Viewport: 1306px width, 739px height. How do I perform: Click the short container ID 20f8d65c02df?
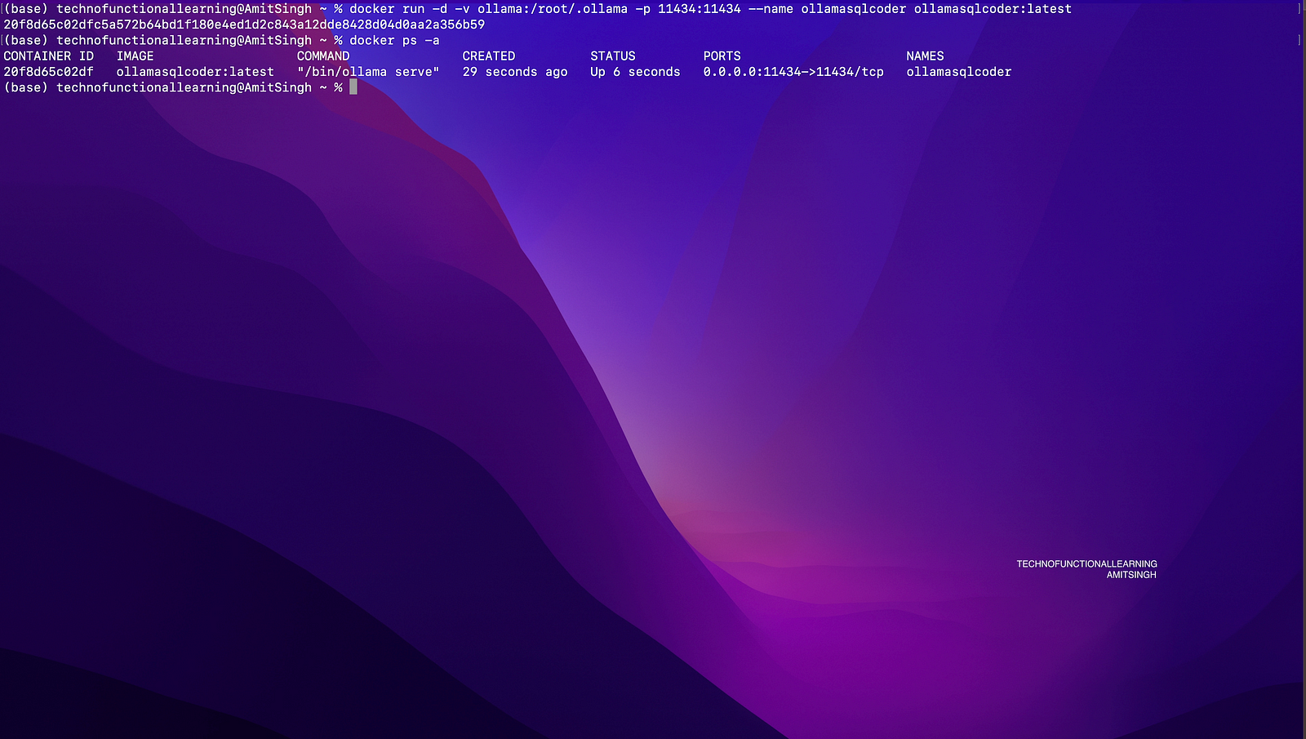[x=48, y=72]
